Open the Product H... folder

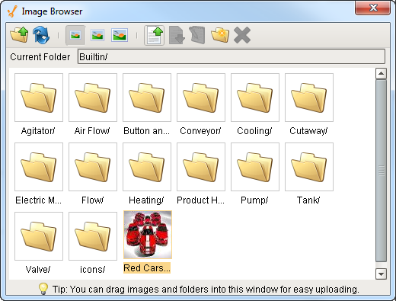point(201,167)
